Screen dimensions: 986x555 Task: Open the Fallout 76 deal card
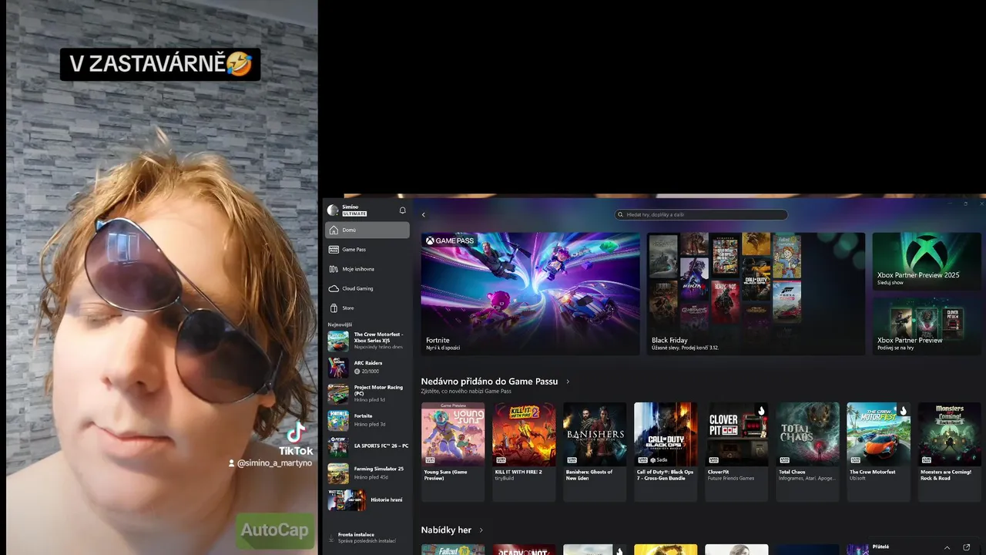coord(453,550)
